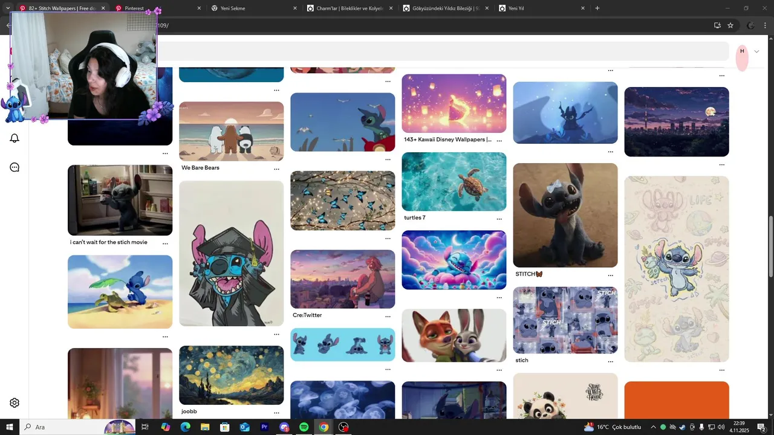Open the Starry Night style painting pin
Viewport: 774px width, 435px height.
231,375
